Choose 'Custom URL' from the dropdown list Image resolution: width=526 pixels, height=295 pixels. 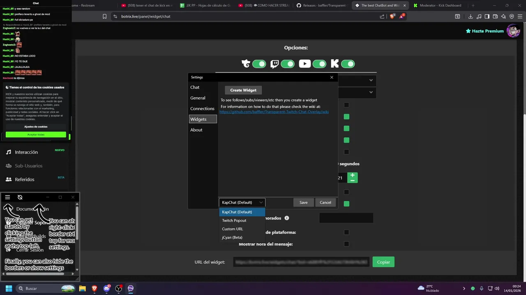(x=242, y=229)
